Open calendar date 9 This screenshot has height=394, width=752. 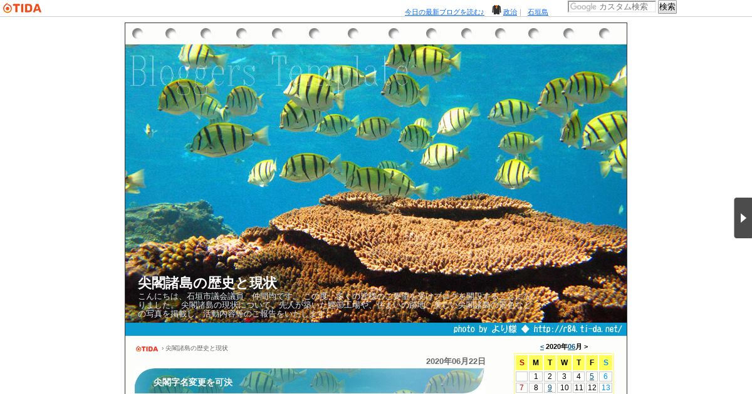550,388
